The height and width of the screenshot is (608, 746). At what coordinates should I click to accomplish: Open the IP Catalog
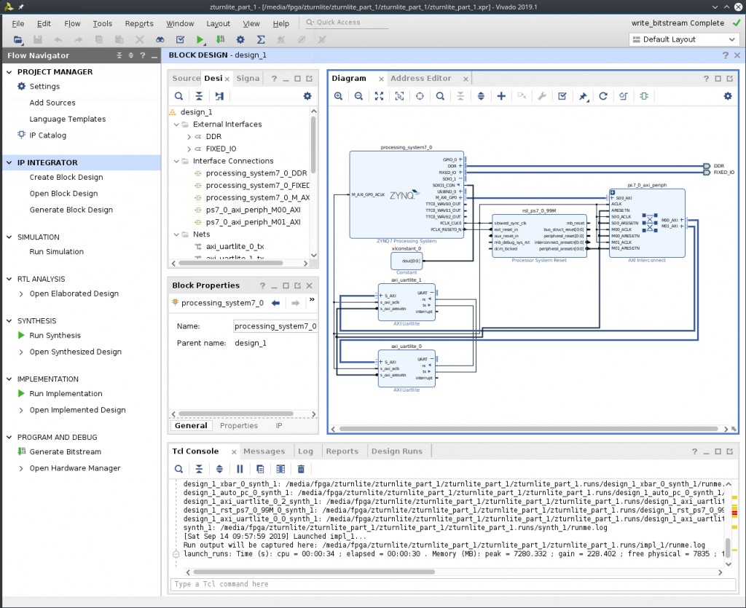pyautogui.click(x=47, y=135)
